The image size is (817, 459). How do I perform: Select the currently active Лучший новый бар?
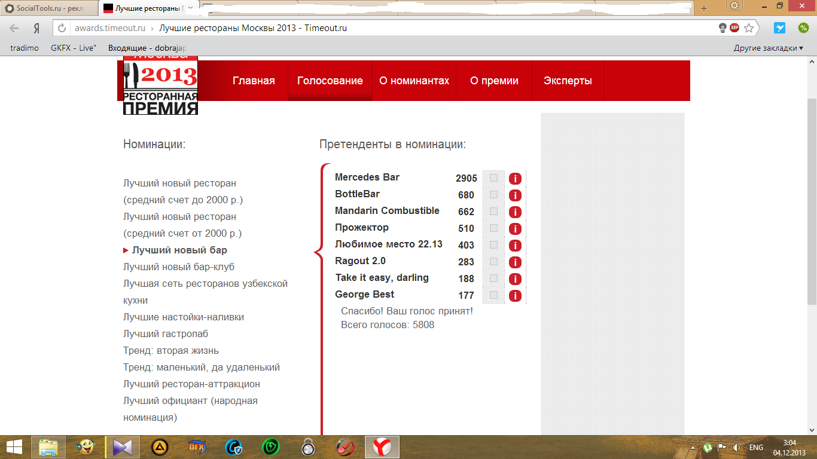point(179,250)
